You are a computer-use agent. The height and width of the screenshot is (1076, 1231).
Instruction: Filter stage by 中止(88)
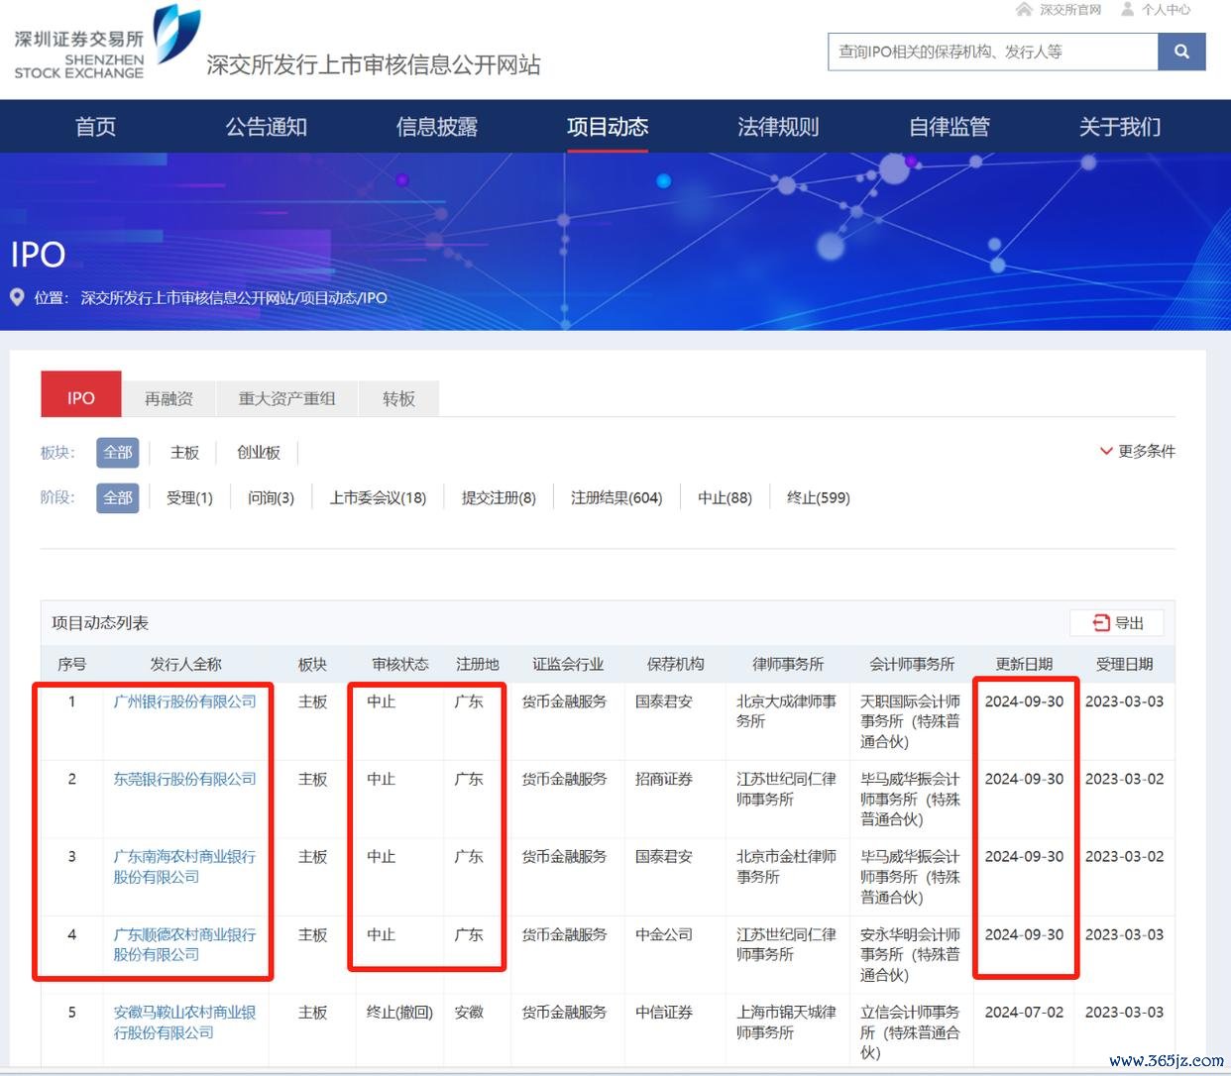725,497
